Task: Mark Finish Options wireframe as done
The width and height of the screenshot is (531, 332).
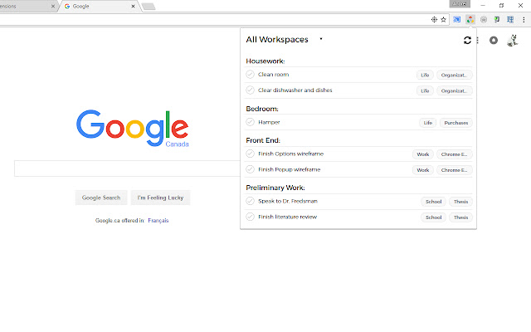Action: [x=250, y=154]
